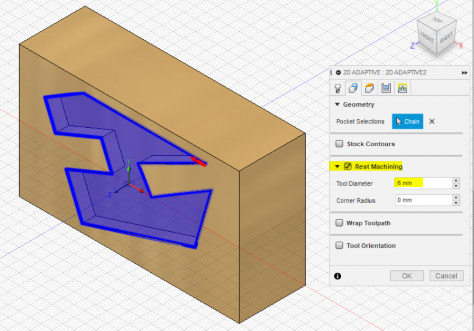The width and height of the screenshot is (474, 331).
Task: Expand the dialog with double-arrow icon
Action: pos(464,72)
